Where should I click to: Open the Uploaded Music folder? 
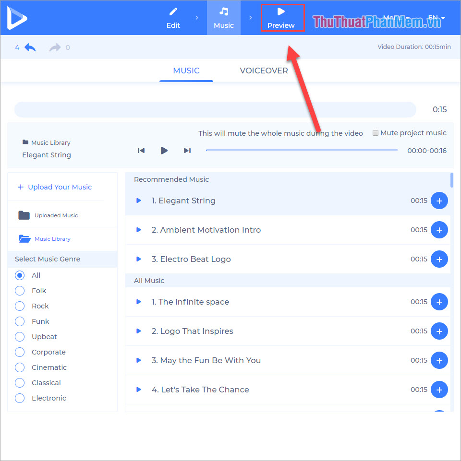(x=48, y=215)
